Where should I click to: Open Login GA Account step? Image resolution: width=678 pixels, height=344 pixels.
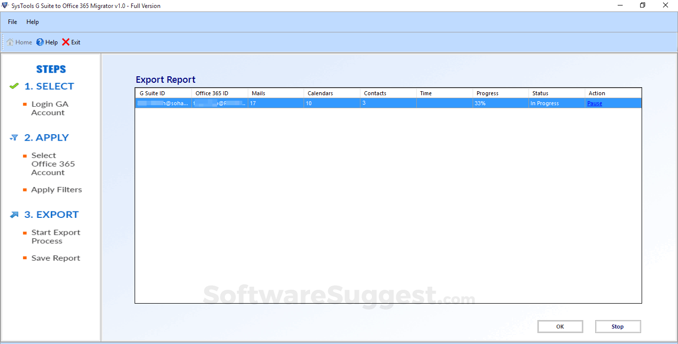pos(50,108)
